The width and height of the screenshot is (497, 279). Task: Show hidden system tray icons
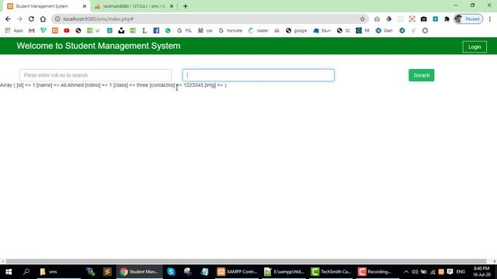click(406, 272)
